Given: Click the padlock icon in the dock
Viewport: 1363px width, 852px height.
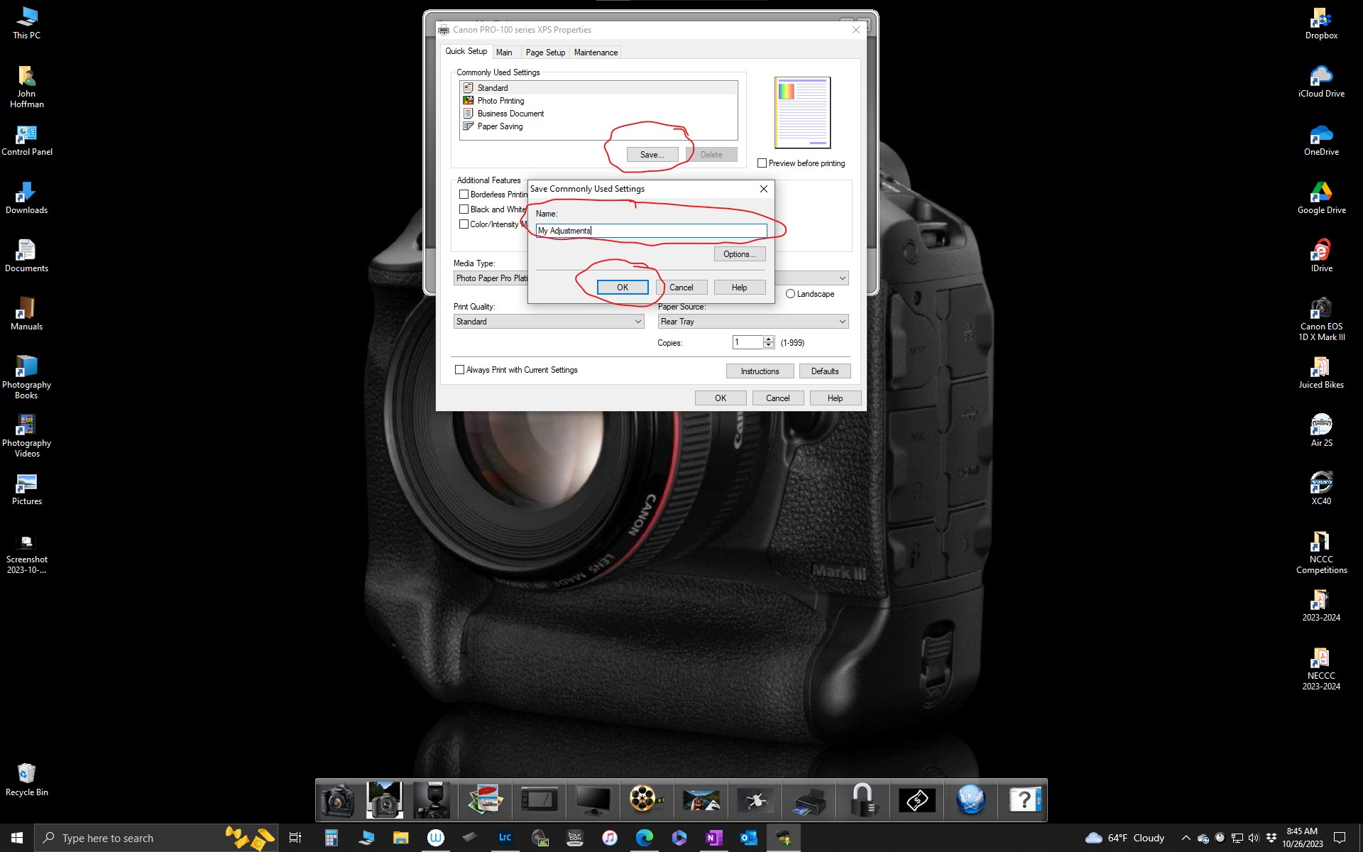Looking at the screenshot, I should [x=863, y=801].
